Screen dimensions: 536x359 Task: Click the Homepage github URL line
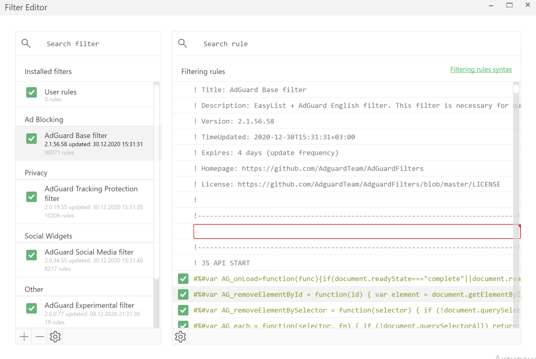pyautogui.click(x=308, y=168)
